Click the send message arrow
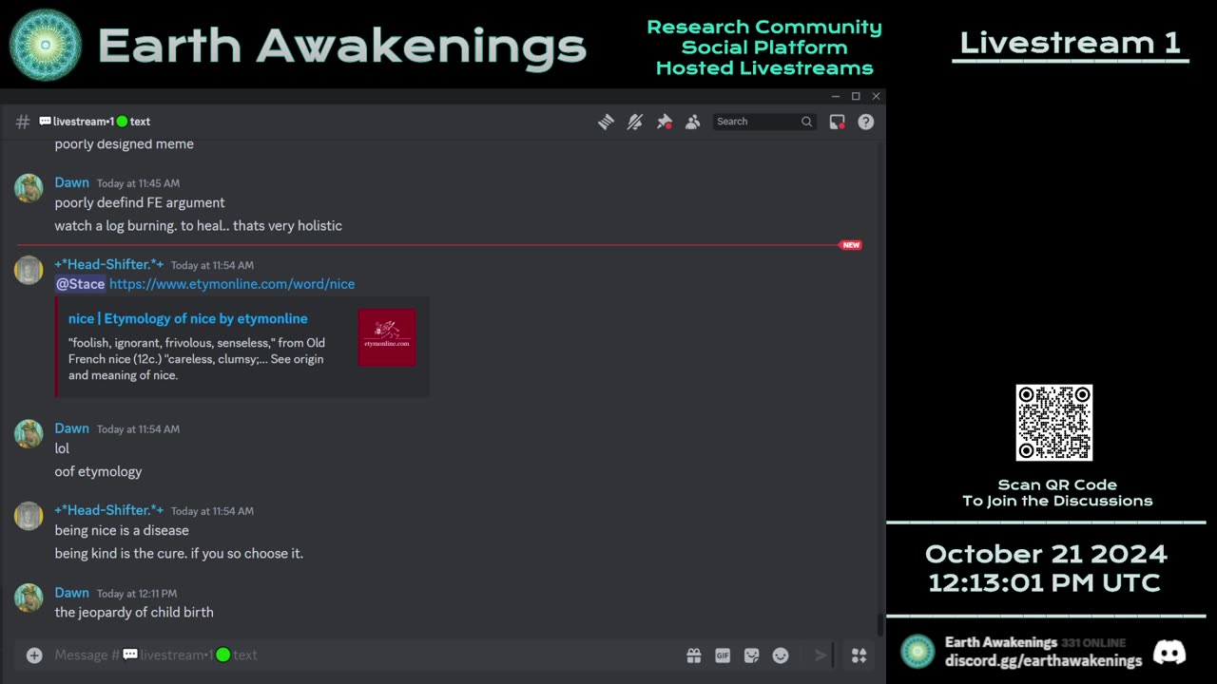This screenshot has height=684, width=1217. 821,655
